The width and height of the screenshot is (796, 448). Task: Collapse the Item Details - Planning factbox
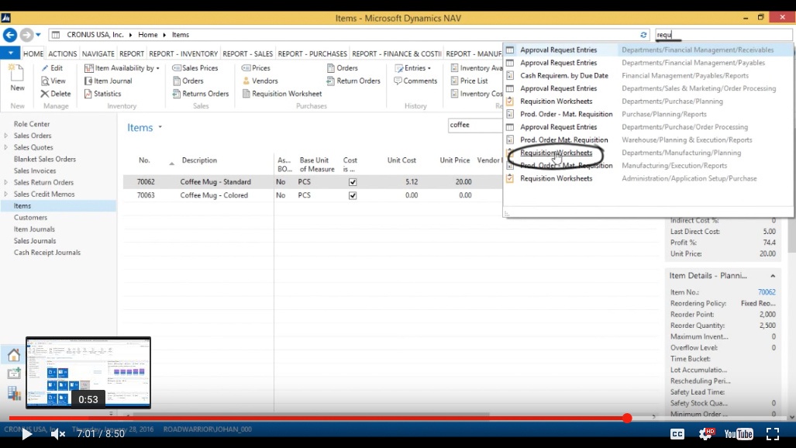(773, 276)
